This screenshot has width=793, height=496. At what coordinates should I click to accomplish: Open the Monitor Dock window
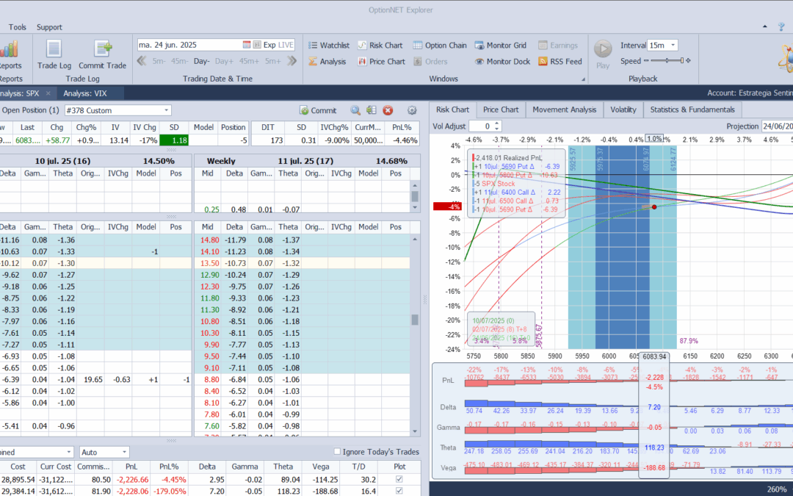click(x=502, y=61)
